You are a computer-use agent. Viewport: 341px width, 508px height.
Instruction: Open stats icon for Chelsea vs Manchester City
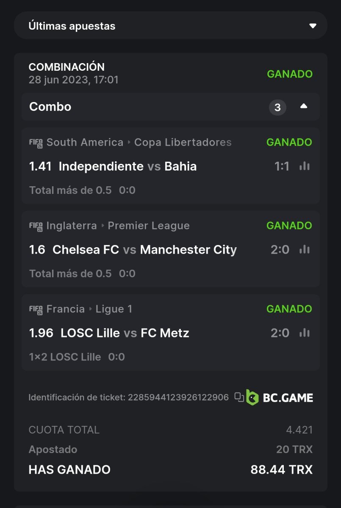304,250
